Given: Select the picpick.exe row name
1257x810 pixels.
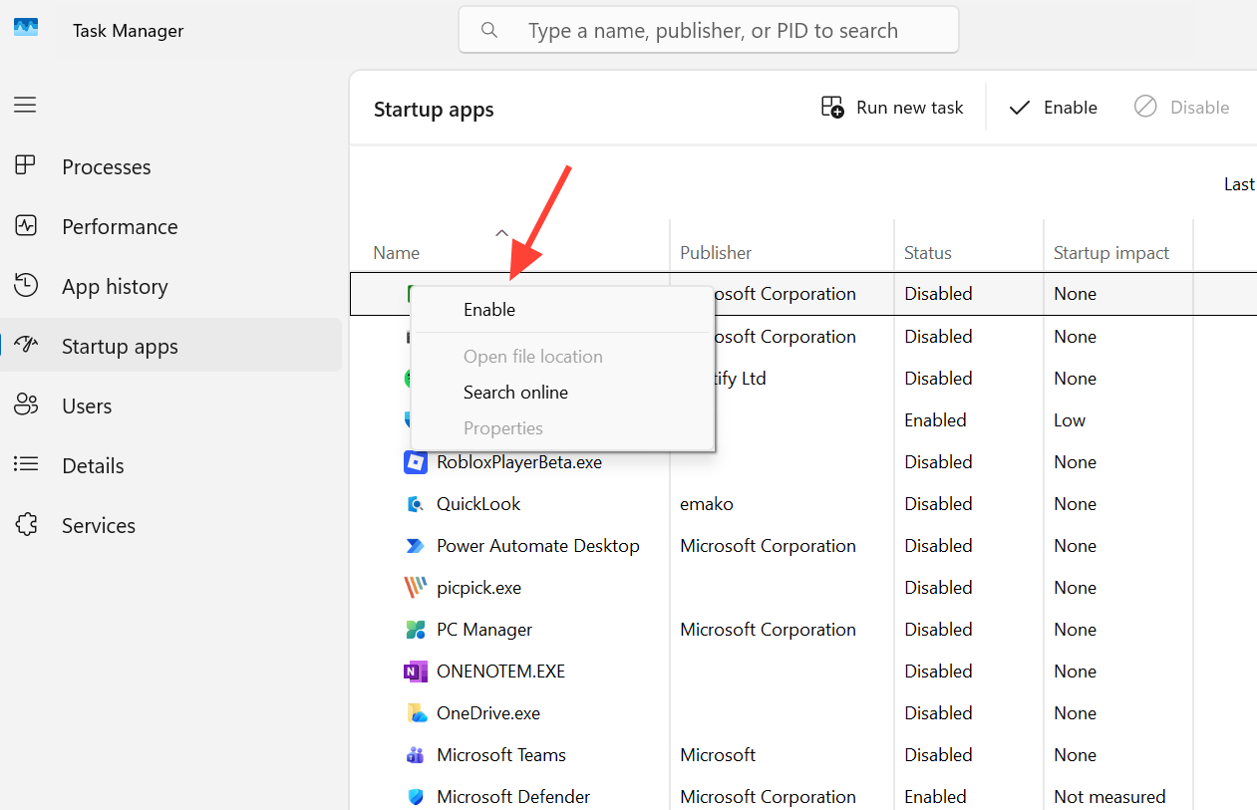Looking at the screenshot, I should coord(479,588).
